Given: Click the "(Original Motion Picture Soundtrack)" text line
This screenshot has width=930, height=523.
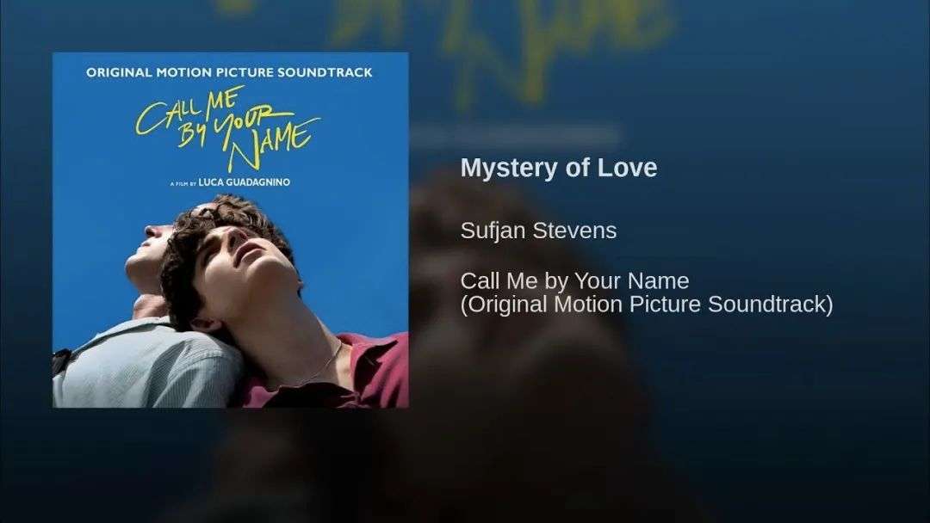Looking at the screenshot, I should [647, 305].
